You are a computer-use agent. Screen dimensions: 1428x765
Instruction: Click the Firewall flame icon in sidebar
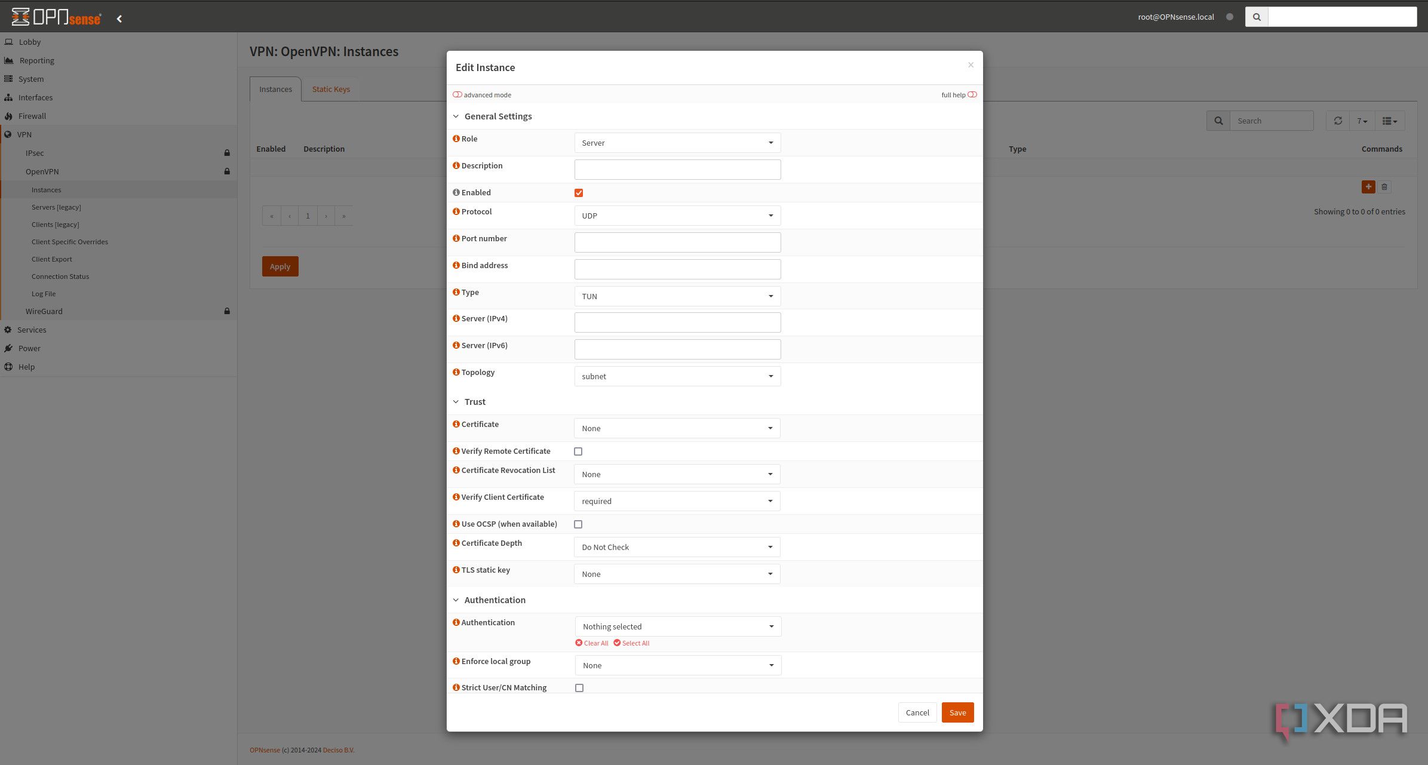click(8, 116)
